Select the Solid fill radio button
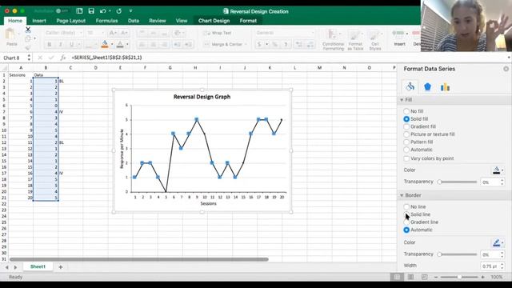The image size is (512, 288). (x=406, y=119)
